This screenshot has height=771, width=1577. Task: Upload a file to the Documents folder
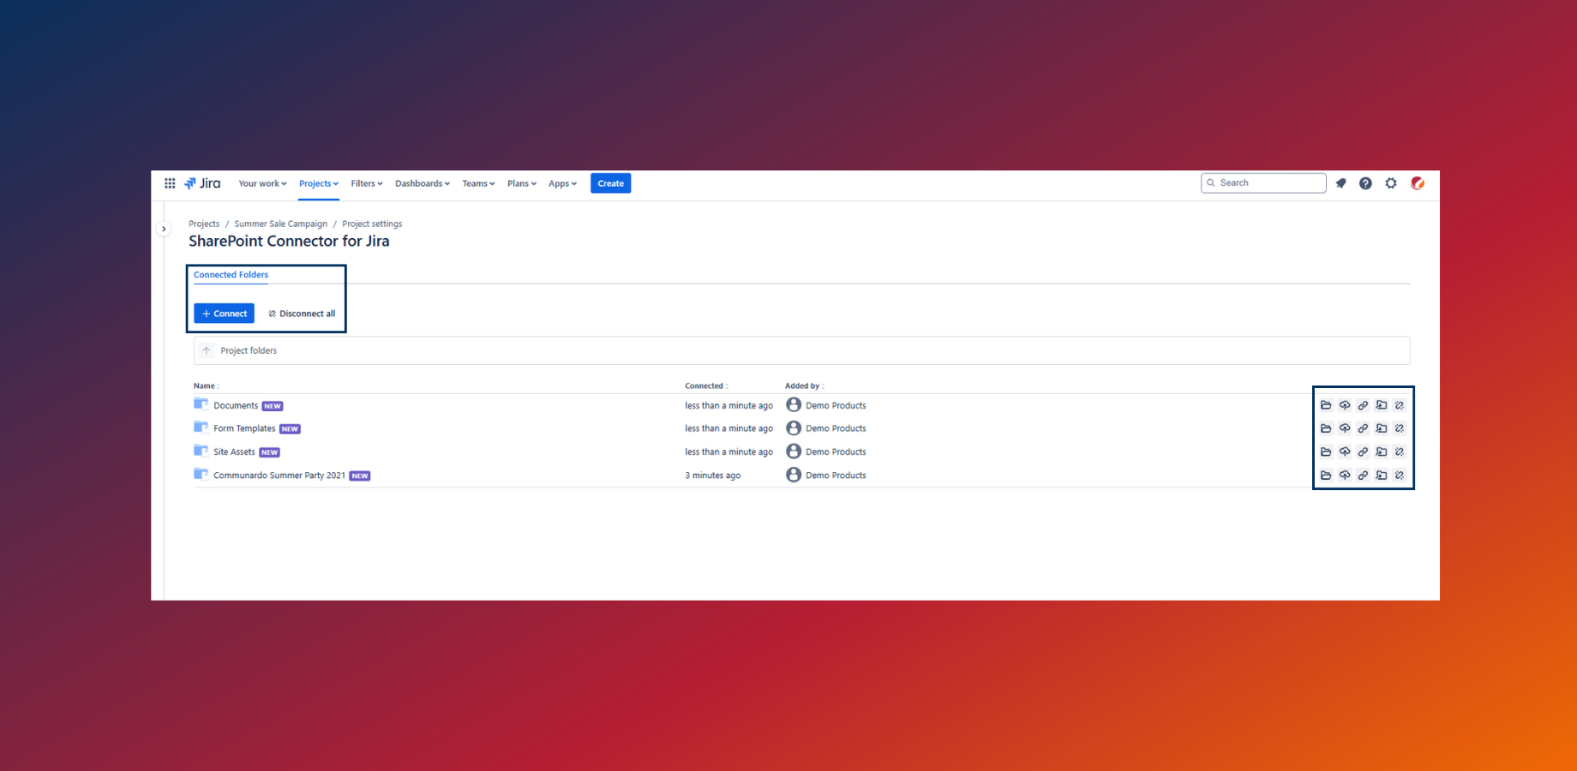coord(1345,405)
